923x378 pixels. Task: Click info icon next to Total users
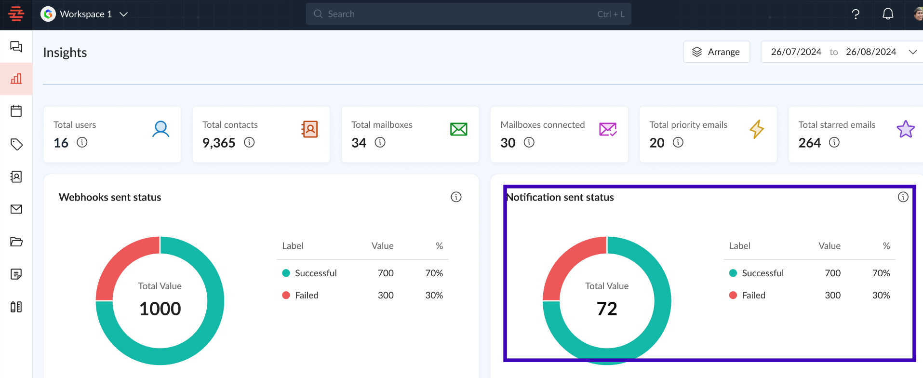(82, 142)
